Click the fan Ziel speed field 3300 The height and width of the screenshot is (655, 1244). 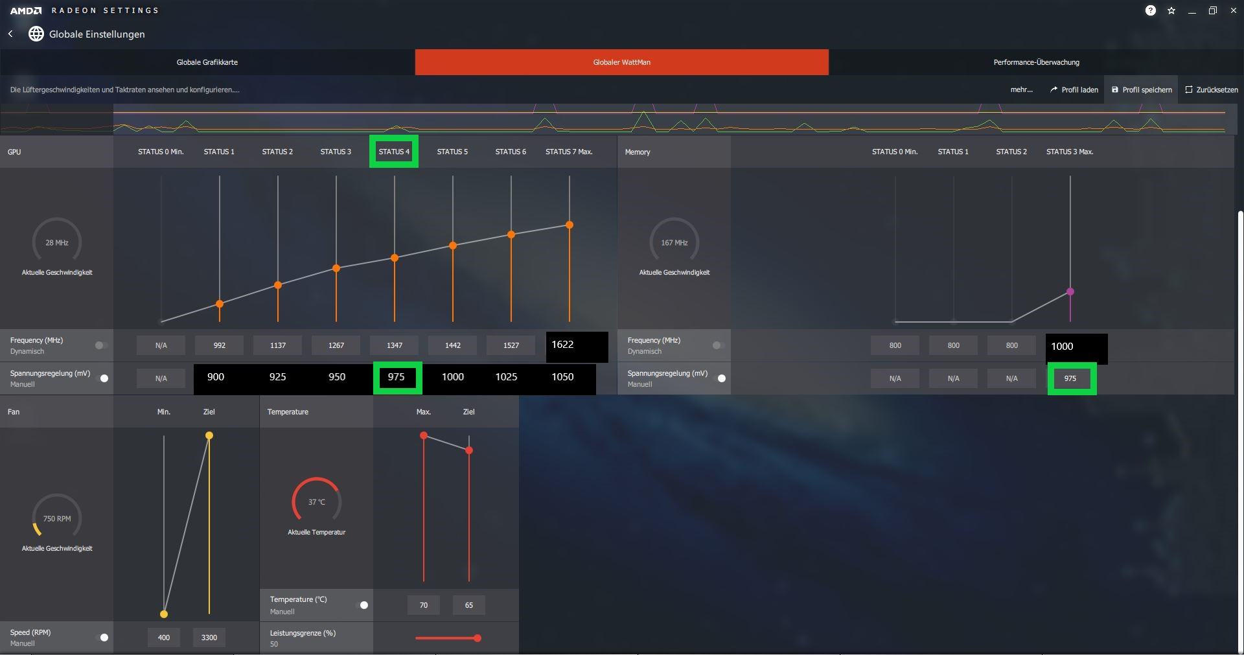pos(209,638)
